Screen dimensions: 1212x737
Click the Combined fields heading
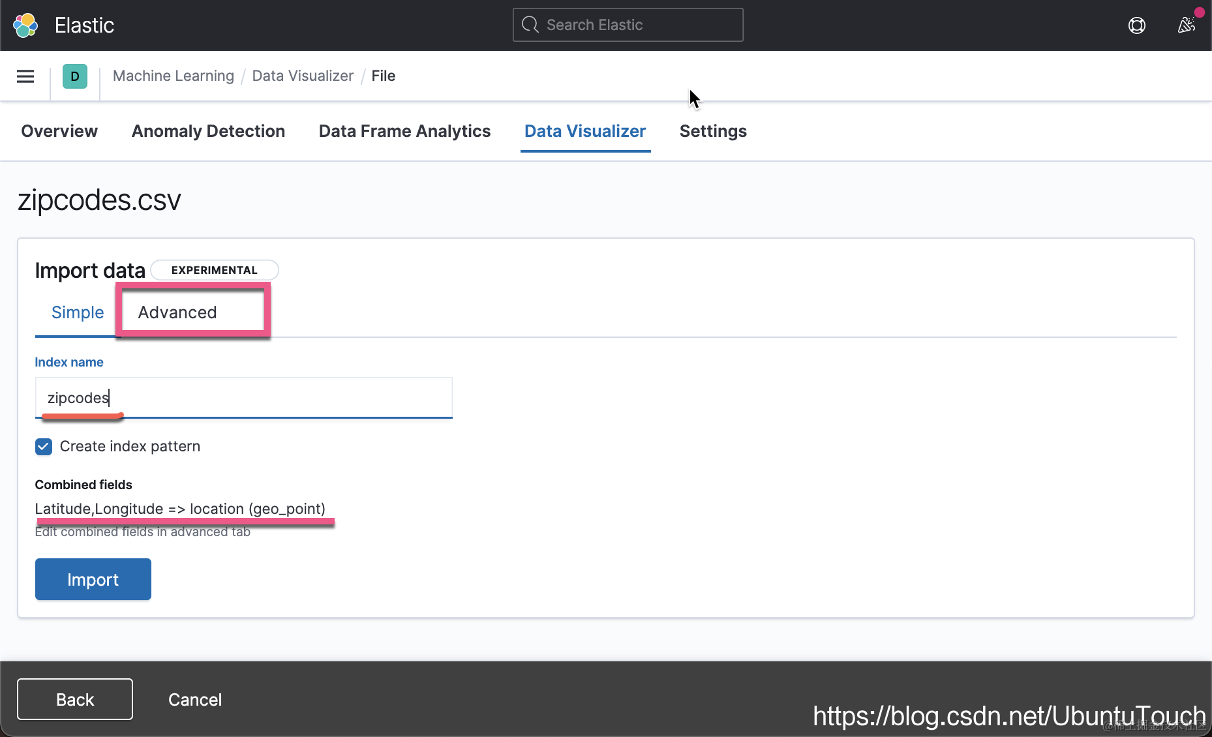(x=83, y=485)
